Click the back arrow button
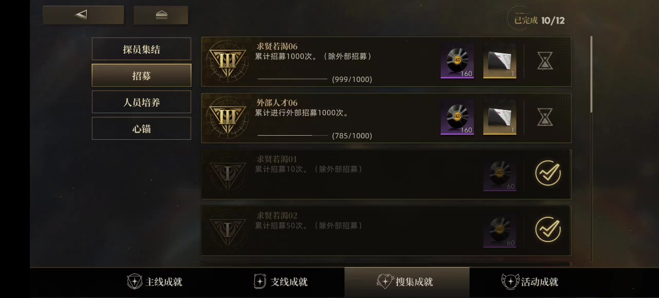Viewport: 659px width, 298px height. 83,15
